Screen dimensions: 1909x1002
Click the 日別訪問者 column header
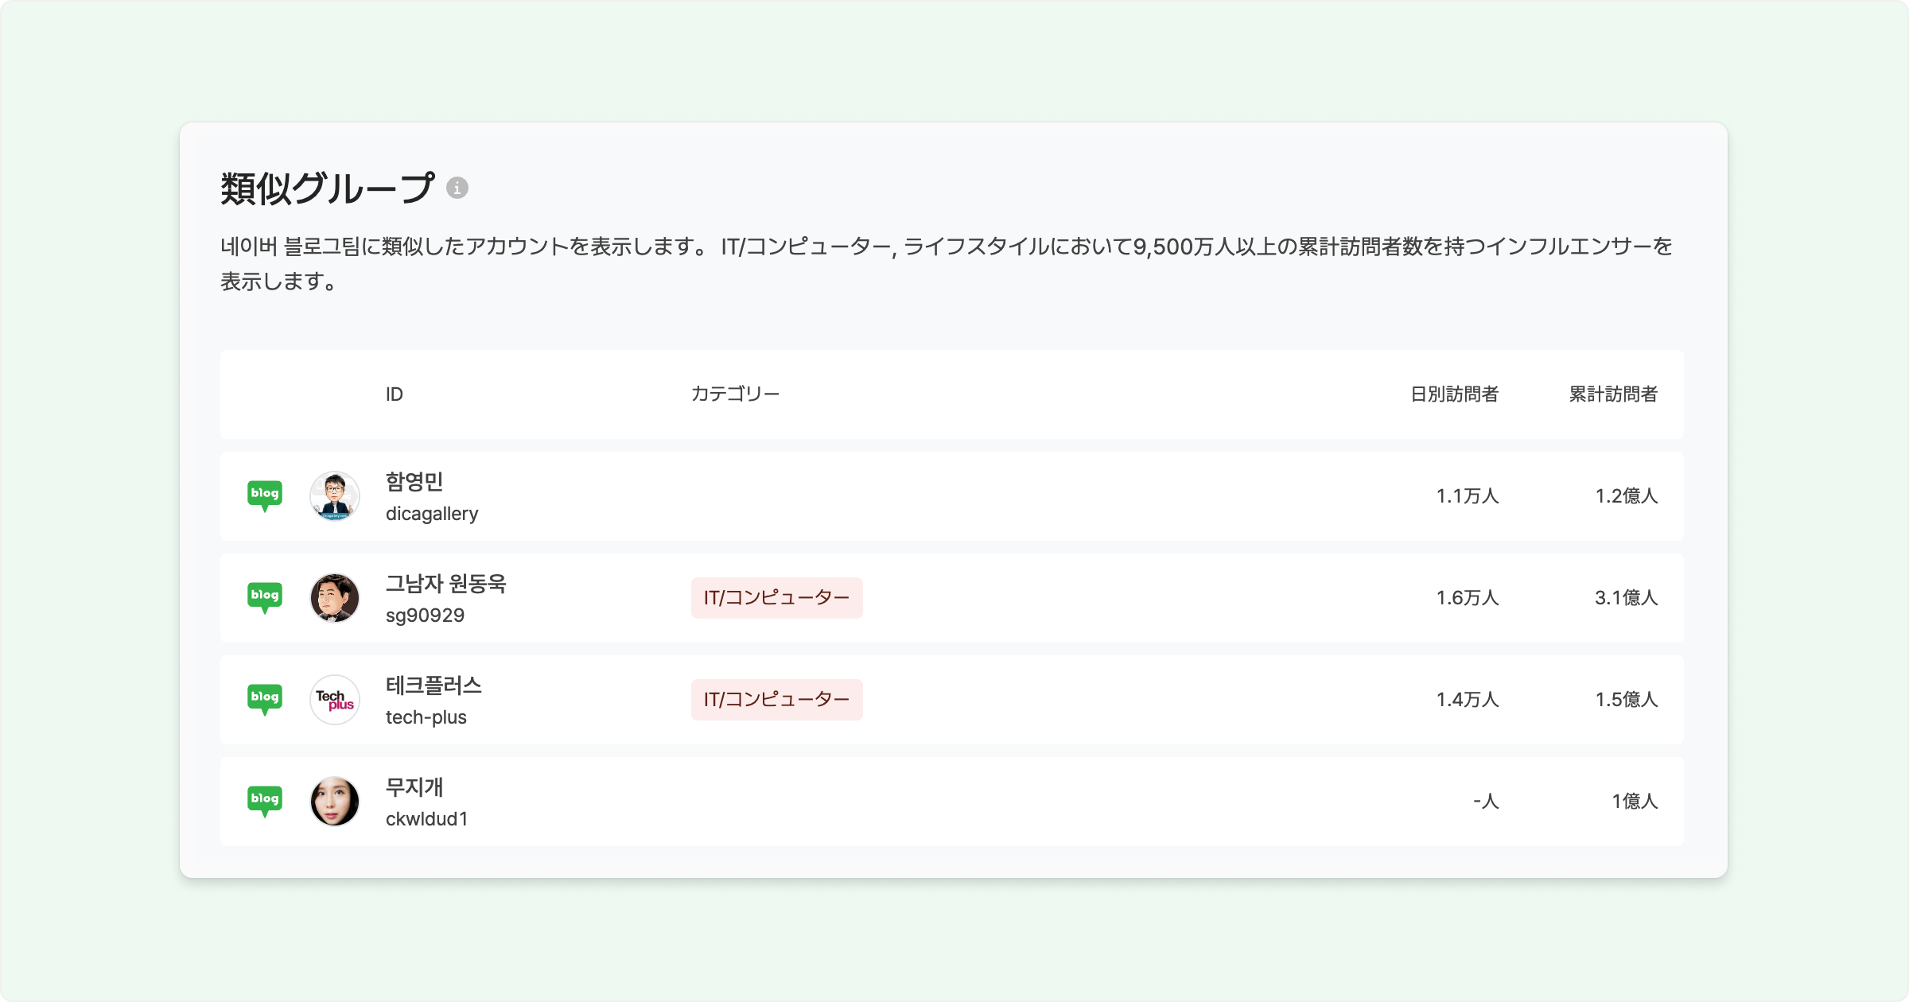click(x=1454, y=394)
